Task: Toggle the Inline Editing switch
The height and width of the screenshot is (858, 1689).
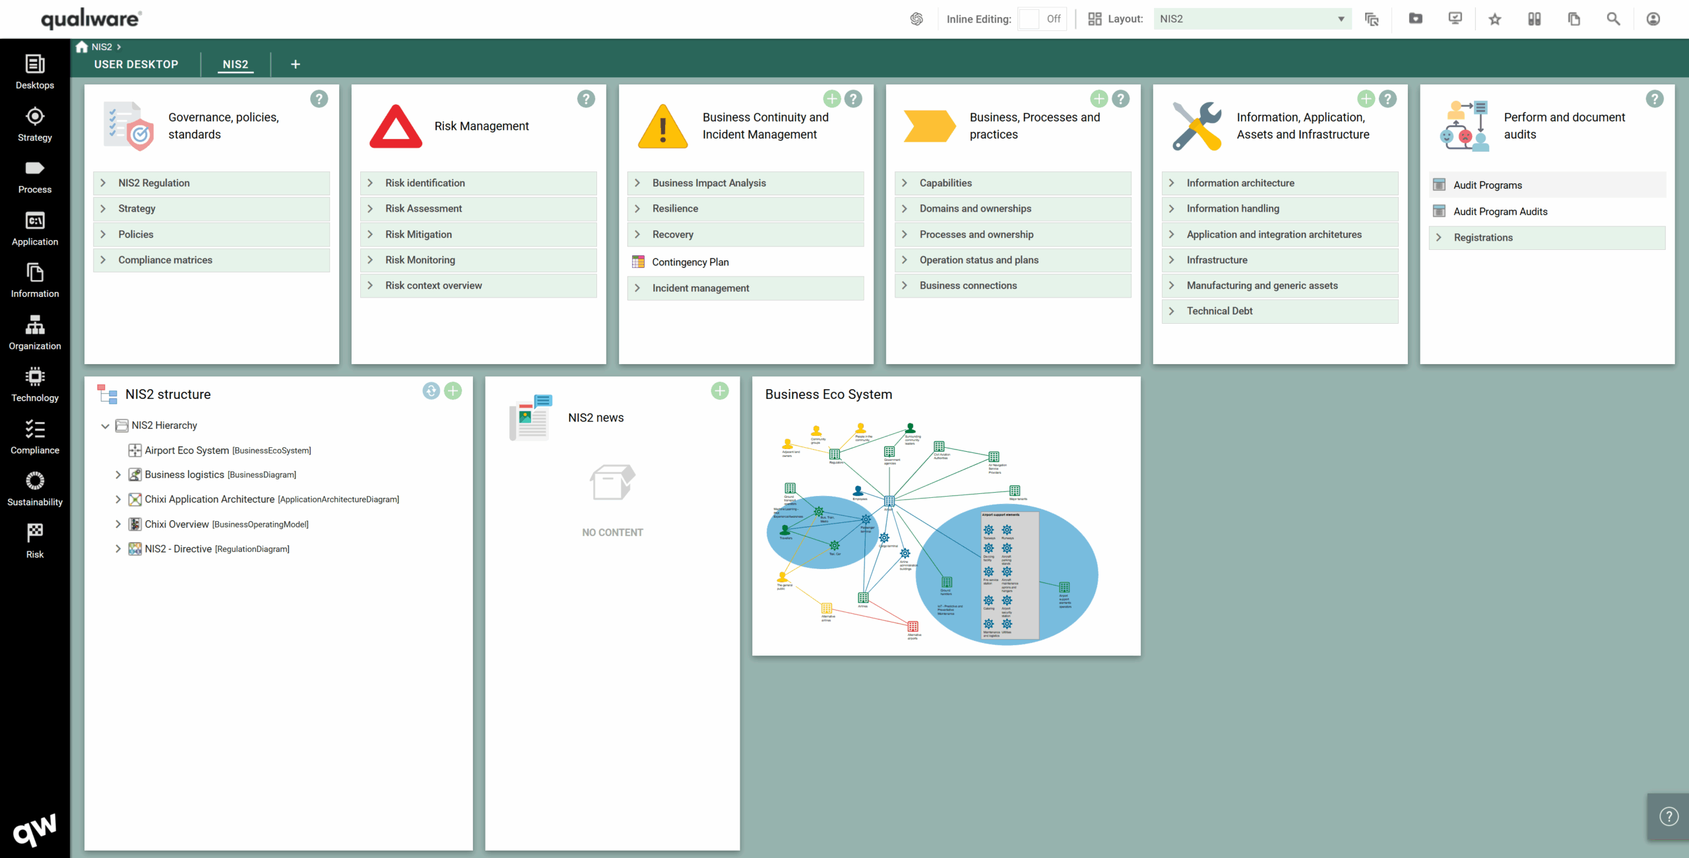Action: click(1041, 19)
